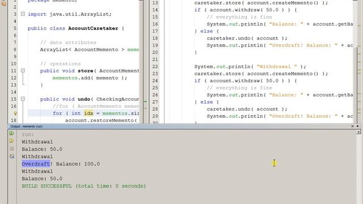
Task: Collapse the store method fold on line 11
Action: coord(23,70)
